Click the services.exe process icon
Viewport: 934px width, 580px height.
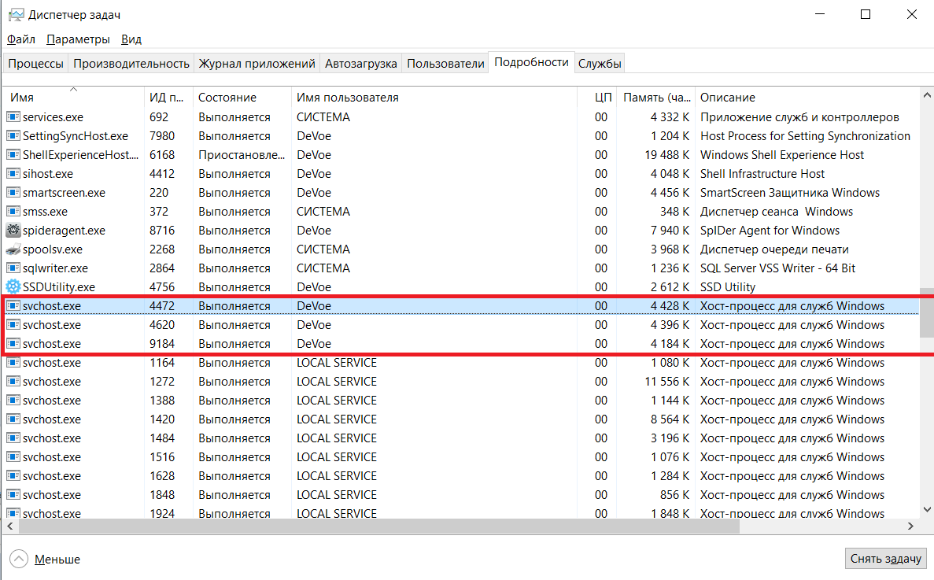coord(13,117)
